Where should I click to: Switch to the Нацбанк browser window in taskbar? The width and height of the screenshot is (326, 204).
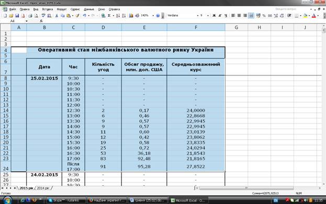pyautogui.click(x=107, y=200)
